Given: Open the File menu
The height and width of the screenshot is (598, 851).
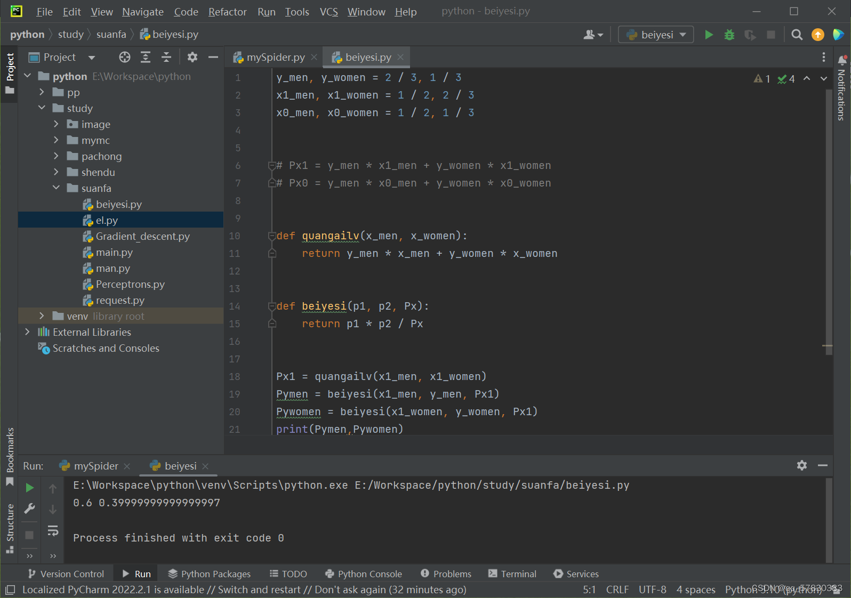Looking at the screenshot, I should [x=44, y=12].
